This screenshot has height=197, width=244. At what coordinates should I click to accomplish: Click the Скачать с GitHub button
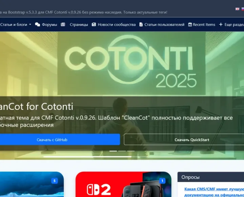(60, 140)
